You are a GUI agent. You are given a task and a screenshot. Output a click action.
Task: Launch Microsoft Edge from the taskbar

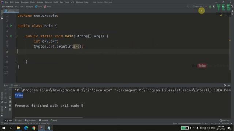[x=26, y=128]
